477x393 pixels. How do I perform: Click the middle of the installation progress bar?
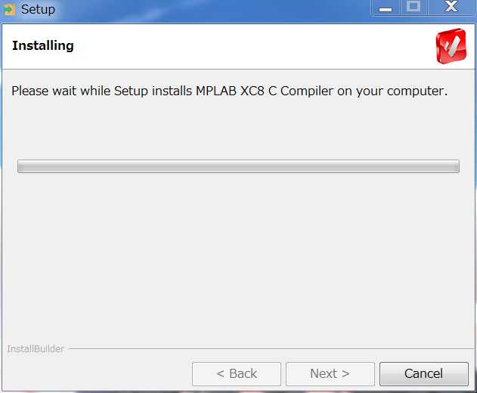(x=238, y=166)
